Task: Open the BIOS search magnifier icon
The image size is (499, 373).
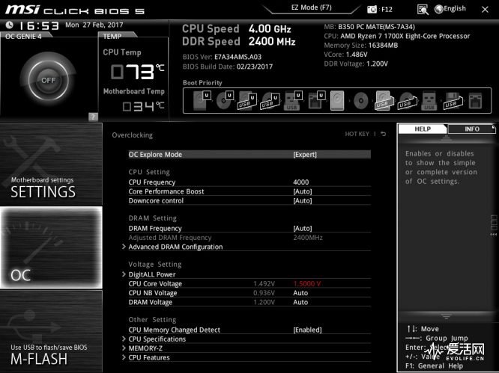Action: point(423,10)
